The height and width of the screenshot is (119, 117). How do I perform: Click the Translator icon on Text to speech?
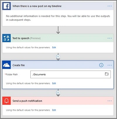coord(6,38)
